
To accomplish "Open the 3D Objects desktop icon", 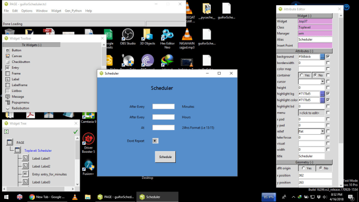I will pos(147,36).
